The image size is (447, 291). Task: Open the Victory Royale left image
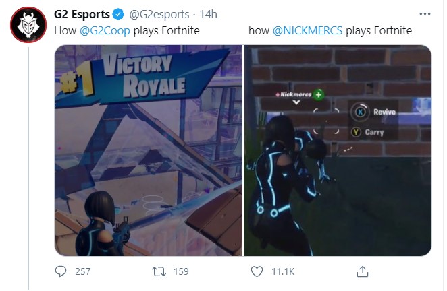[149, 150]
